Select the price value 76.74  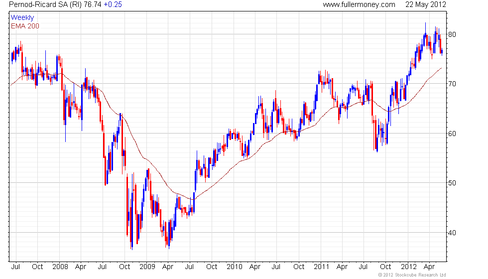(x=93, y=4)
